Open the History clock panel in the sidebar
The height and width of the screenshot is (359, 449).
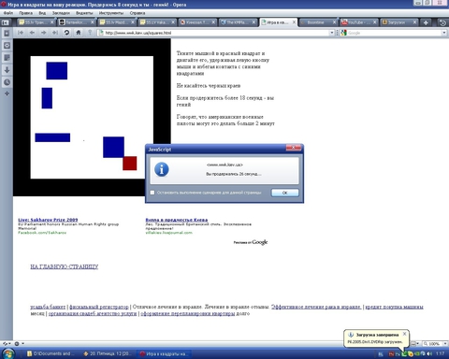7,82
